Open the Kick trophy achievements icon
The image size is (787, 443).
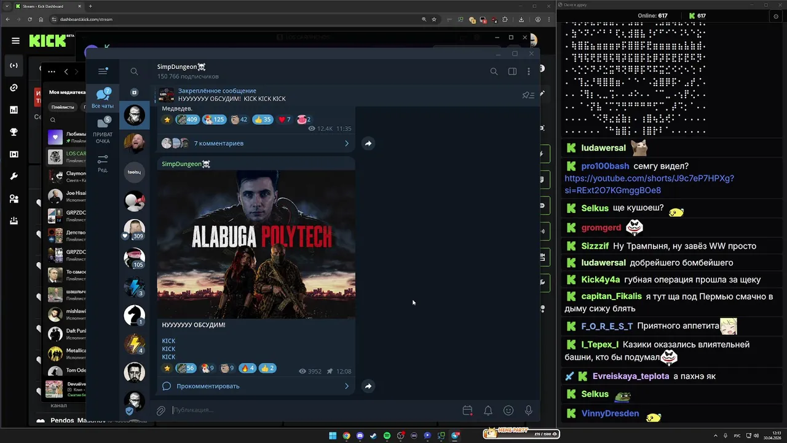(x=14, y=132)
